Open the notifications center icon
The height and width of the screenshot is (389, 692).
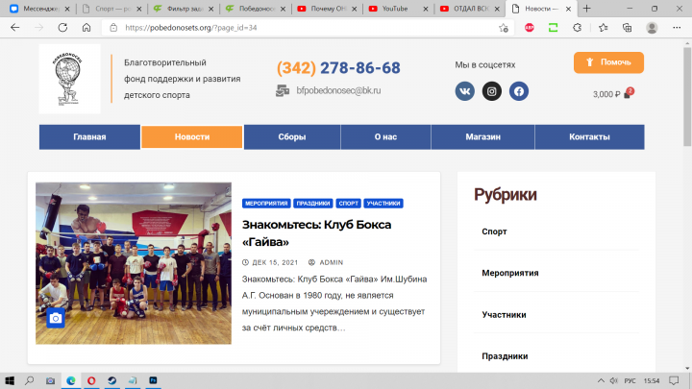pos(674,380)
